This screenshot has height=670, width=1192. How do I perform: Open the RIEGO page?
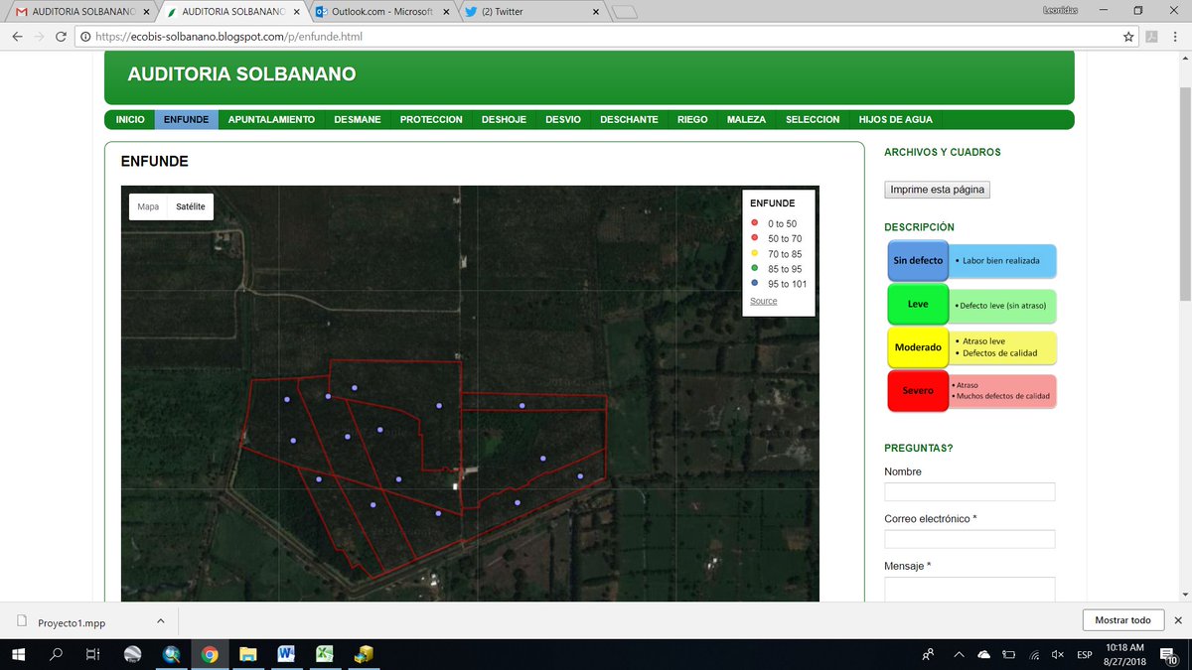pos(692,119)
